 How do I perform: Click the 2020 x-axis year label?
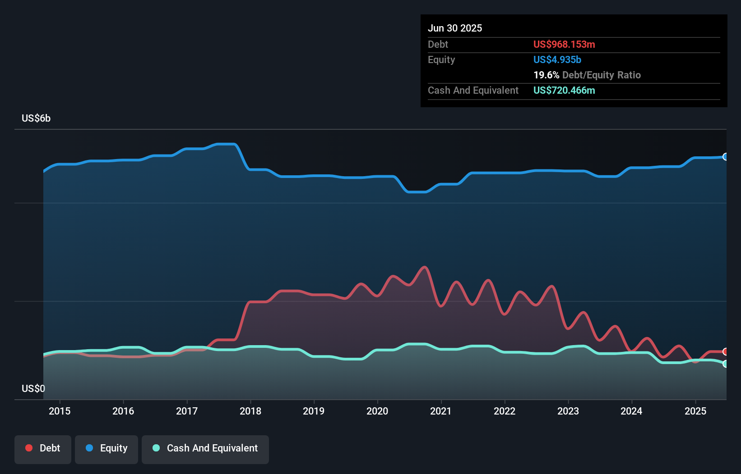377,411
